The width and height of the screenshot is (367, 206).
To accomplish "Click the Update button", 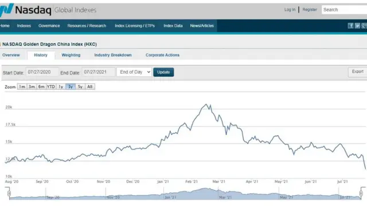I will (x=163, y=72).
